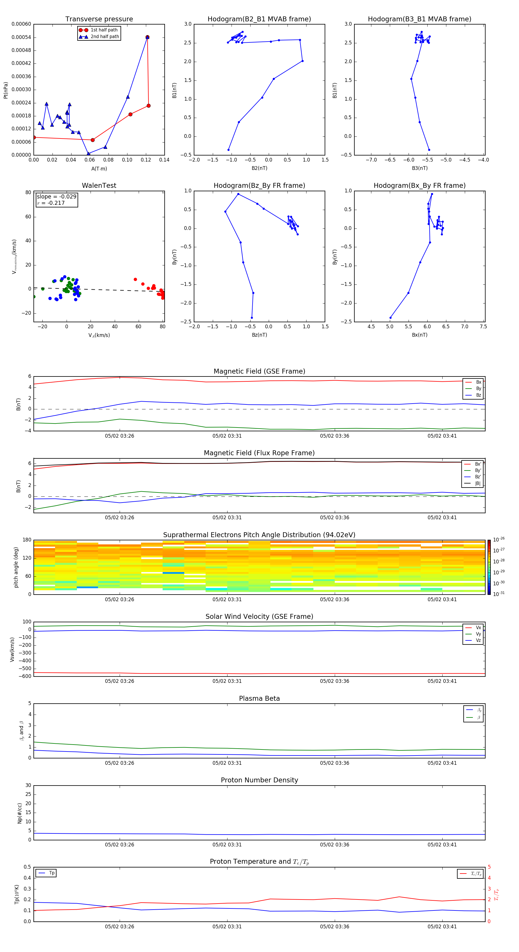The image size is (519, 952).
Task: Click the 'slope = -0.029' annotation
Action: click(57, 197)
